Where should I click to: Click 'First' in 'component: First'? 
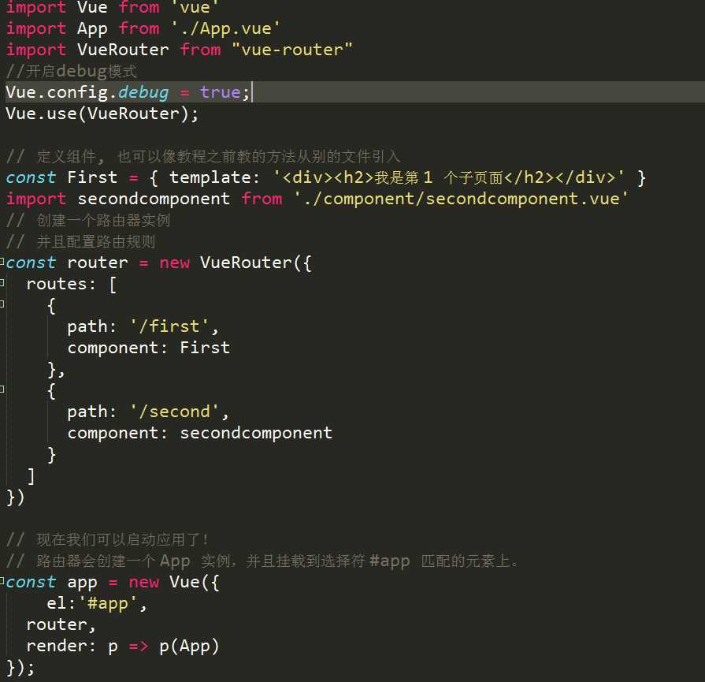(x=205, y=348)
